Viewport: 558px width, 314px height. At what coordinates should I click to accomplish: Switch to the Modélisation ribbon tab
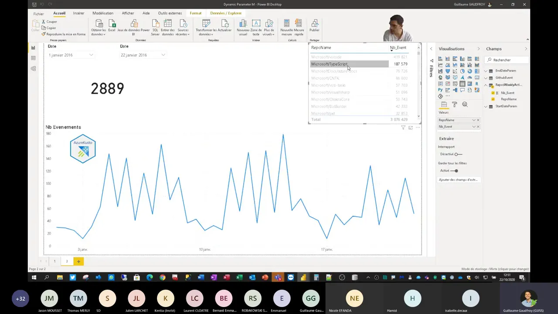coord(103,13)
